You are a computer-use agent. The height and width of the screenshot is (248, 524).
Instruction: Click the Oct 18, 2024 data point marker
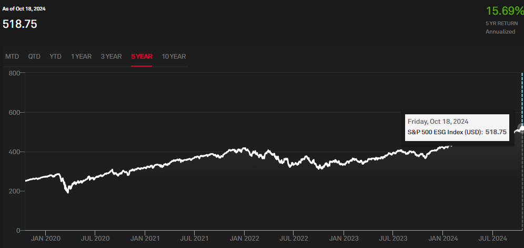521,128
